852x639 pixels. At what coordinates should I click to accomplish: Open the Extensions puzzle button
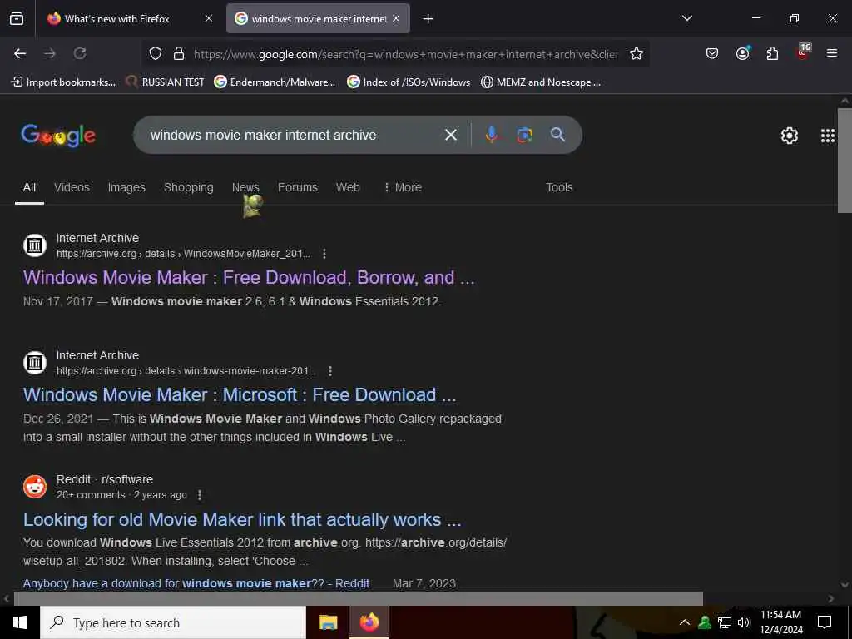coord(772,53)
